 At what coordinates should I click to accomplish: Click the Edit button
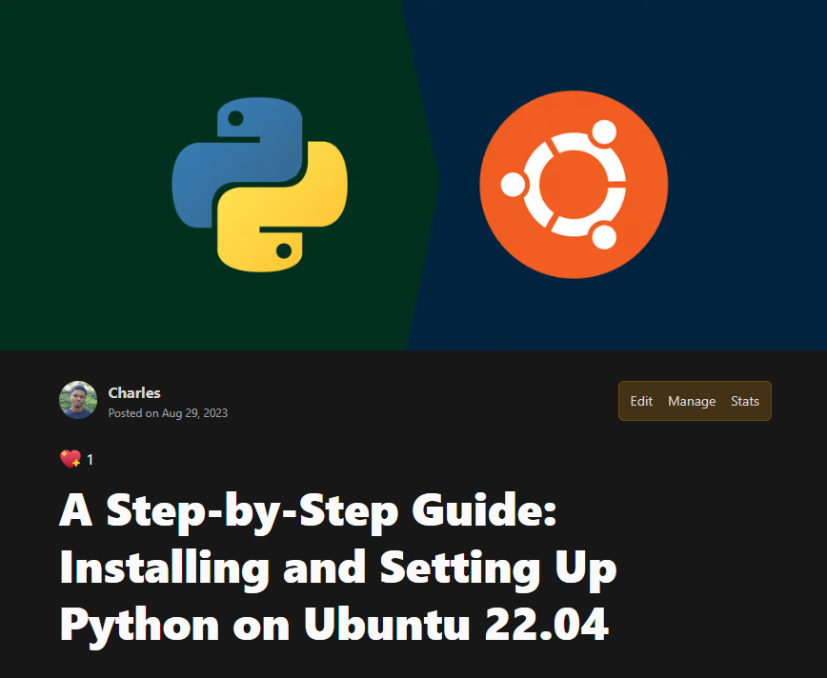click(641, 401)
